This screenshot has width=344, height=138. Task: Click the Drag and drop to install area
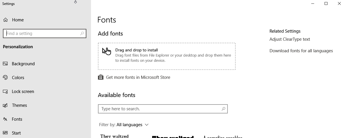point(167,56)
